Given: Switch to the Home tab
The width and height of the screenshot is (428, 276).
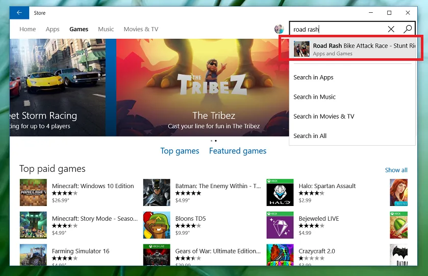Looking at the screenshot, I should coord(28,29).
